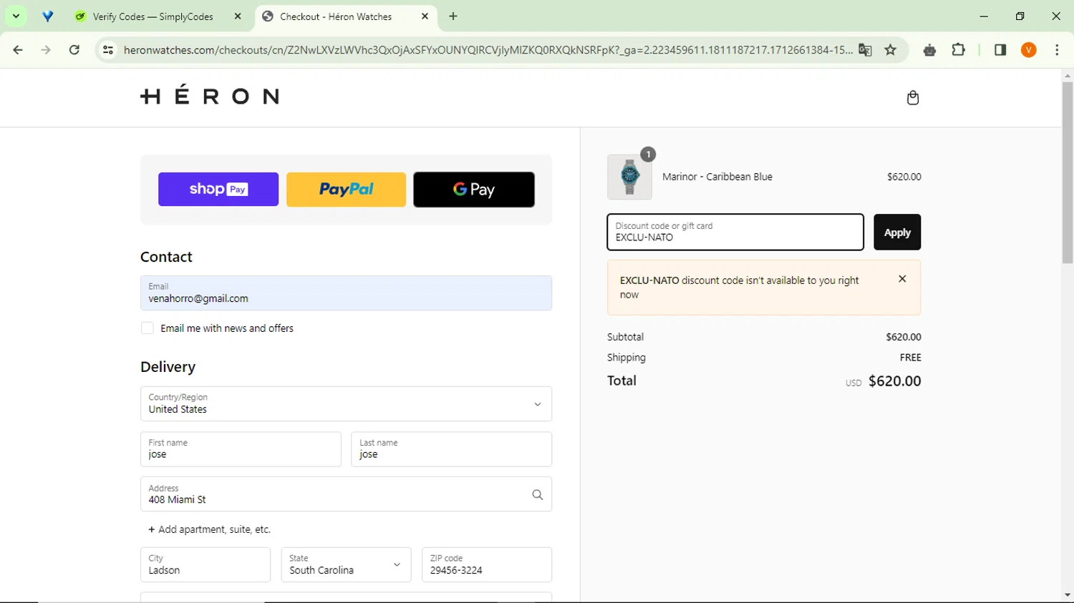Click the First name field
Image resolution: width=1074 pixels, height=603 pixels.
241,449
